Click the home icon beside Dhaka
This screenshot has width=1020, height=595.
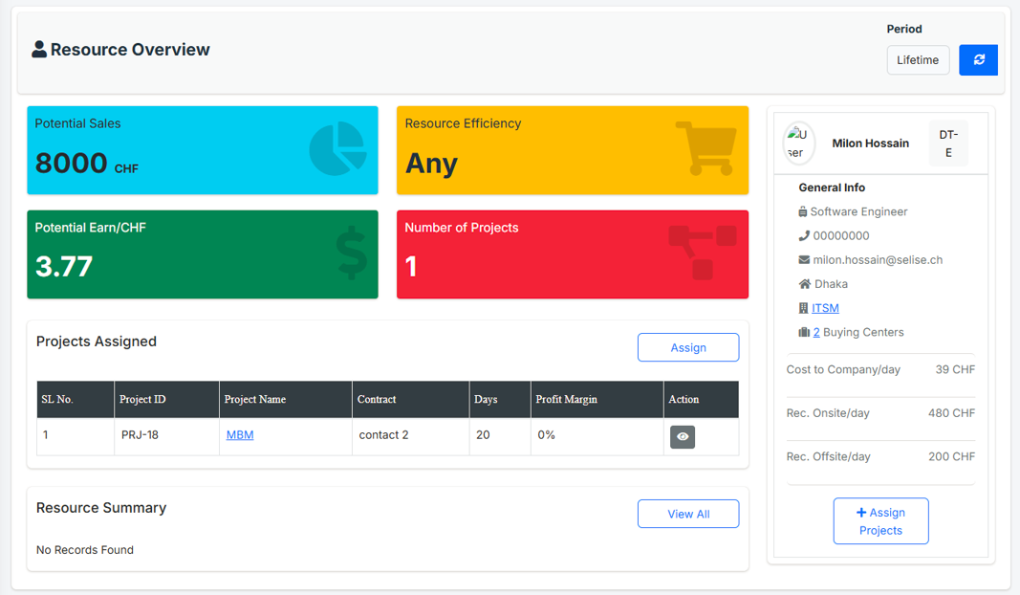pyautogui.click(x=804, y=284)
